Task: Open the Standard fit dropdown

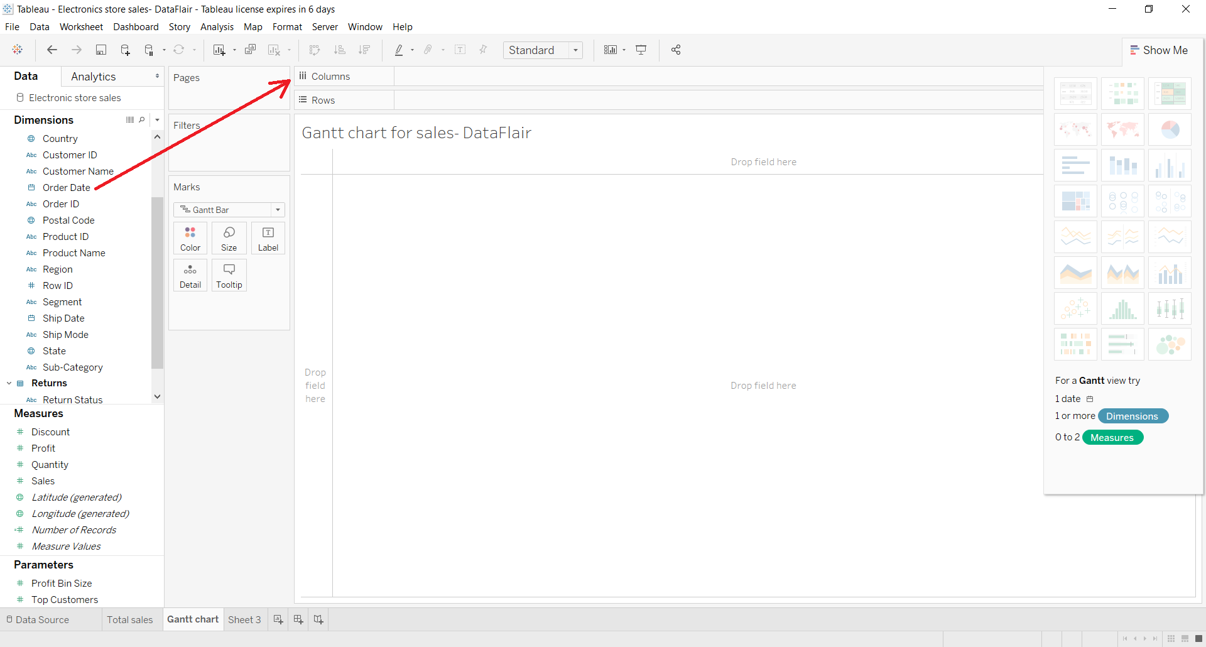Action: (576, 50)
